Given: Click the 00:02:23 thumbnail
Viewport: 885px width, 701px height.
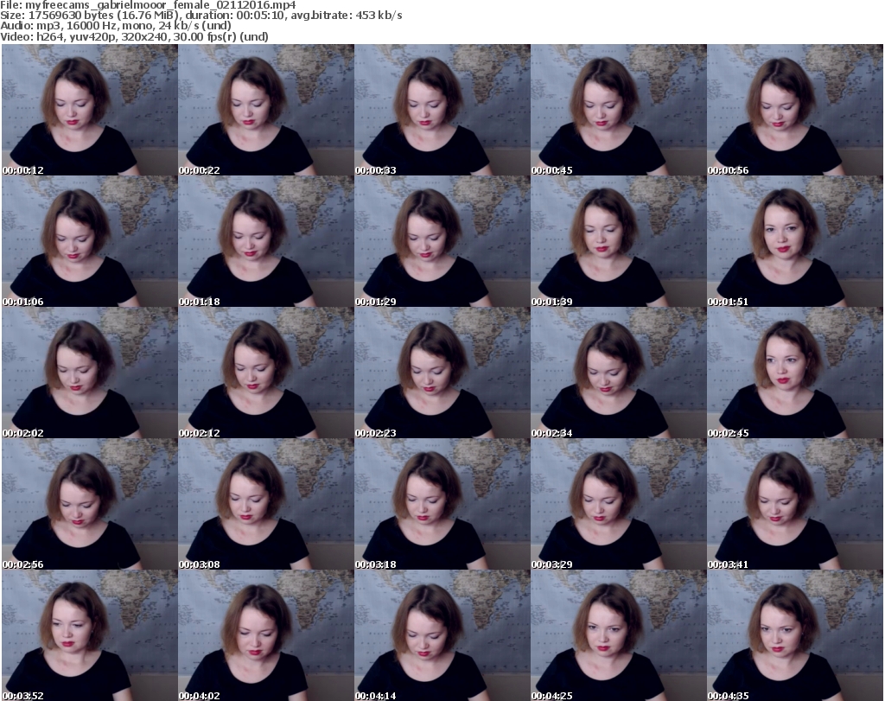Looking at the screenshot, I should point(442,373).
